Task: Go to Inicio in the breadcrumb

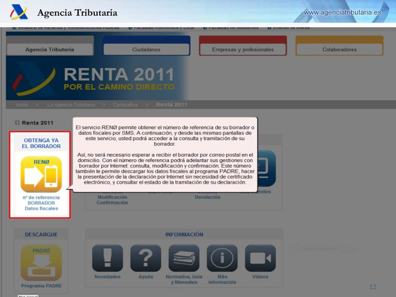Action: (22, 105)
